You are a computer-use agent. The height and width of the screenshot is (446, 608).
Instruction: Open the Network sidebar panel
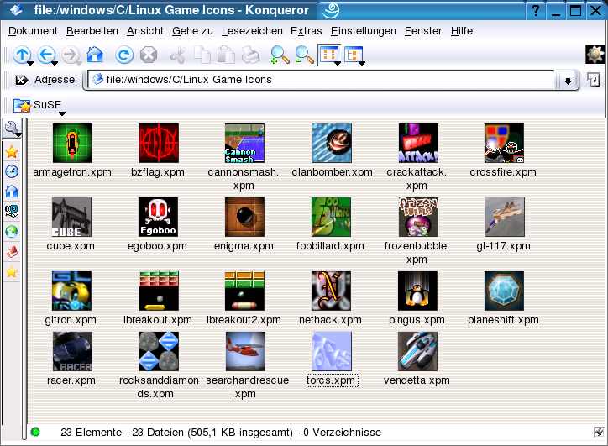click(12, 212)
